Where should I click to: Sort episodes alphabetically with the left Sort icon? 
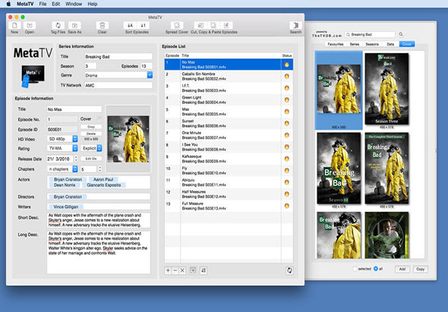[x=130, y=25]
